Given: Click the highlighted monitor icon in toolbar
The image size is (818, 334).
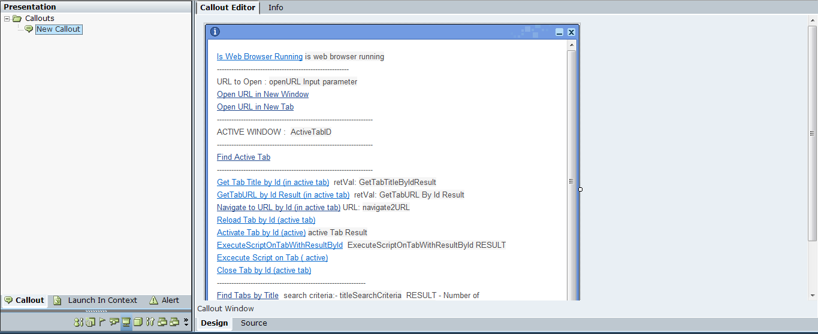Looking at the screenshot, I should click(x=126, y=322).
